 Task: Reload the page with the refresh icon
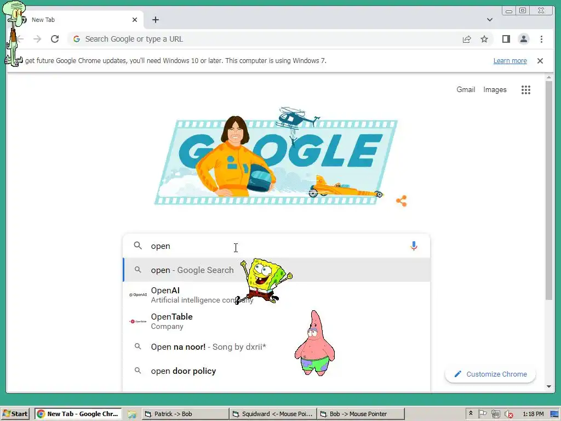55,39
